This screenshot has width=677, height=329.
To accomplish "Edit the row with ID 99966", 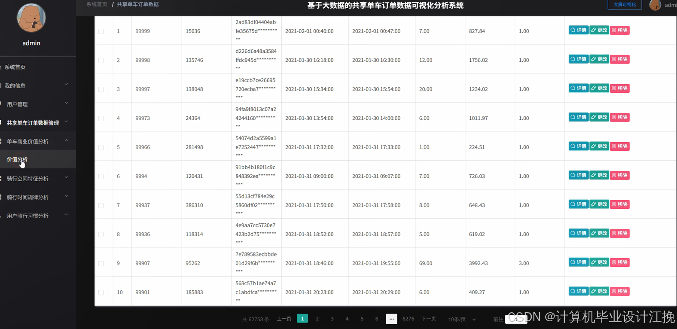I will pos(599,146).
